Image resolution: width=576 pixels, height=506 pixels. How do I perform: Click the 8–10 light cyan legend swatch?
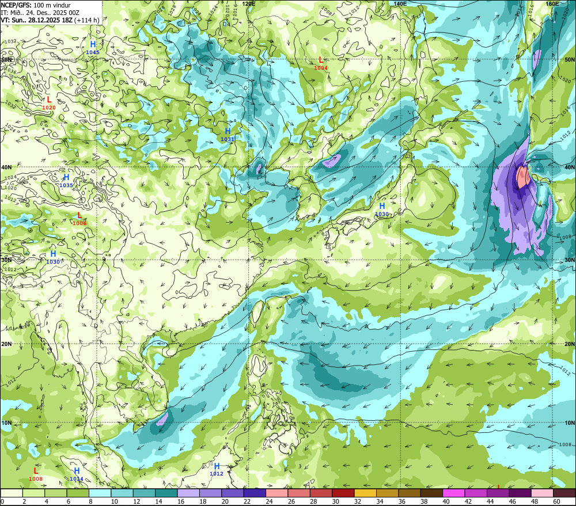[x=100, y=493]
